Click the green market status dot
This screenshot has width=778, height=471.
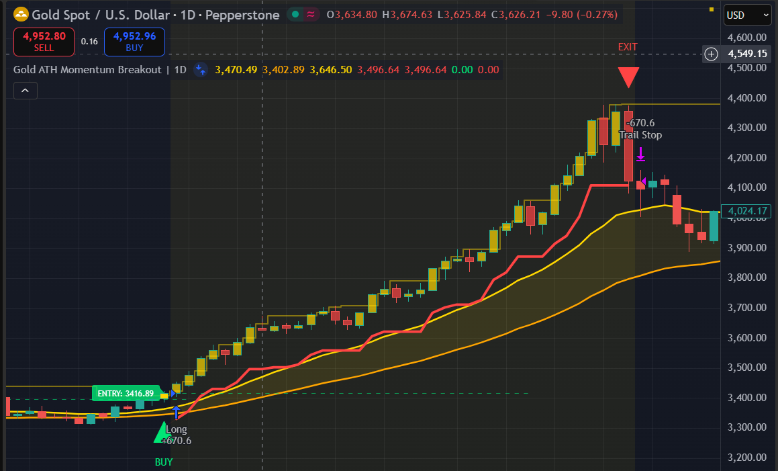pyautogui.click(x=296, y=14)
